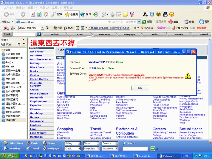Click the QQ penguin toolbar icon

pos(165,14)
